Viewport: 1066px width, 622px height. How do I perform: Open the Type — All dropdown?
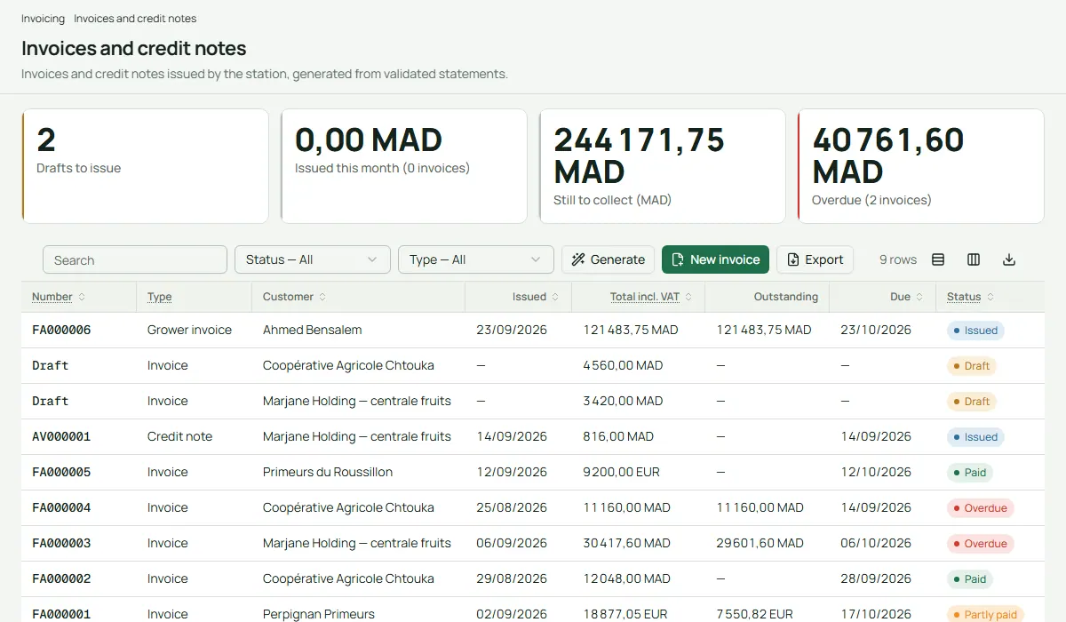point(476,259)
